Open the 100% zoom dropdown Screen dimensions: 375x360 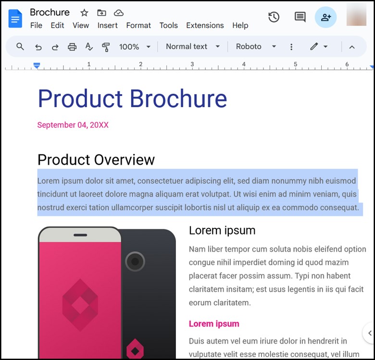tap(135, 47)
